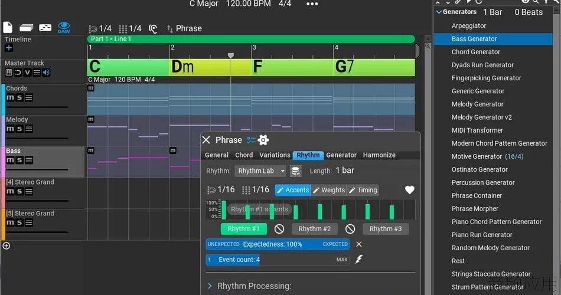The image size is (561, 295).
Task: Open the rhythm 1/16 grid selector
Action: click(x=256, y=190)
